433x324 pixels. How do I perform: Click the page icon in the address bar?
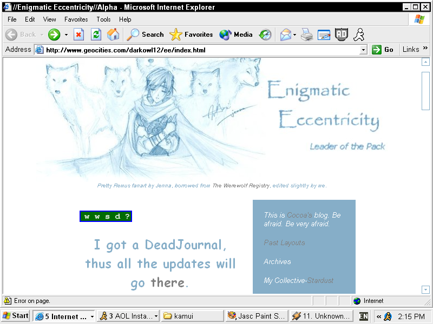coord(40,50)
